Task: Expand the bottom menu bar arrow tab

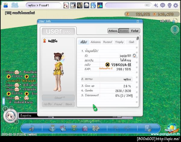Action: (91, 122)
